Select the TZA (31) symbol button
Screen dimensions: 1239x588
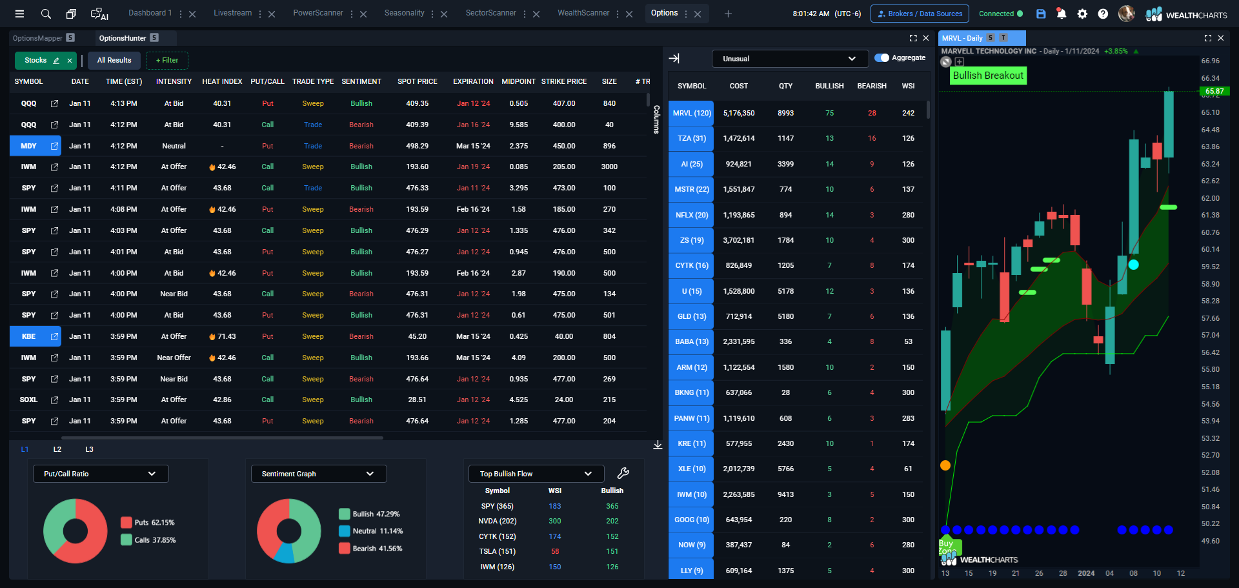click(692, 138)
